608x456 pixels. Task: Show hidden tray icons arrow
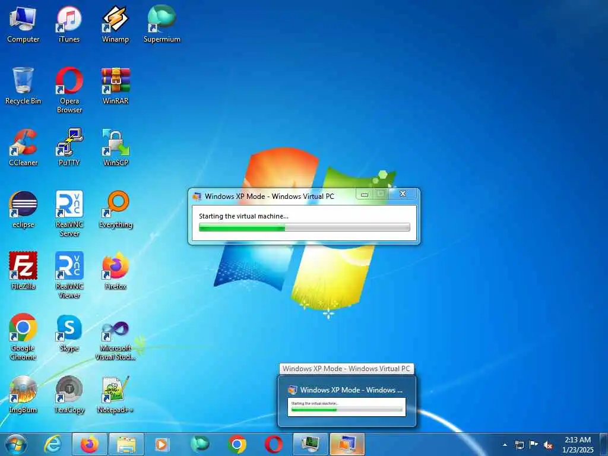coord(505,445)
